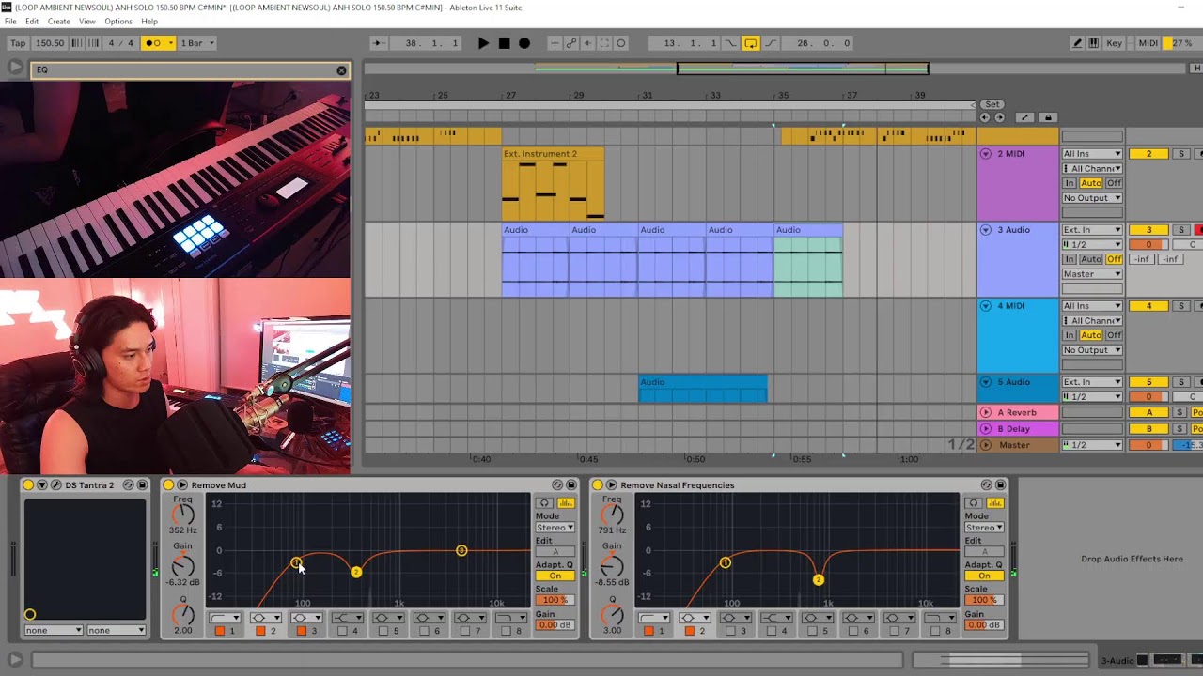Viewport: 1203px width, 676px height.
Task: Open the File menu
Action: [10, 21]
